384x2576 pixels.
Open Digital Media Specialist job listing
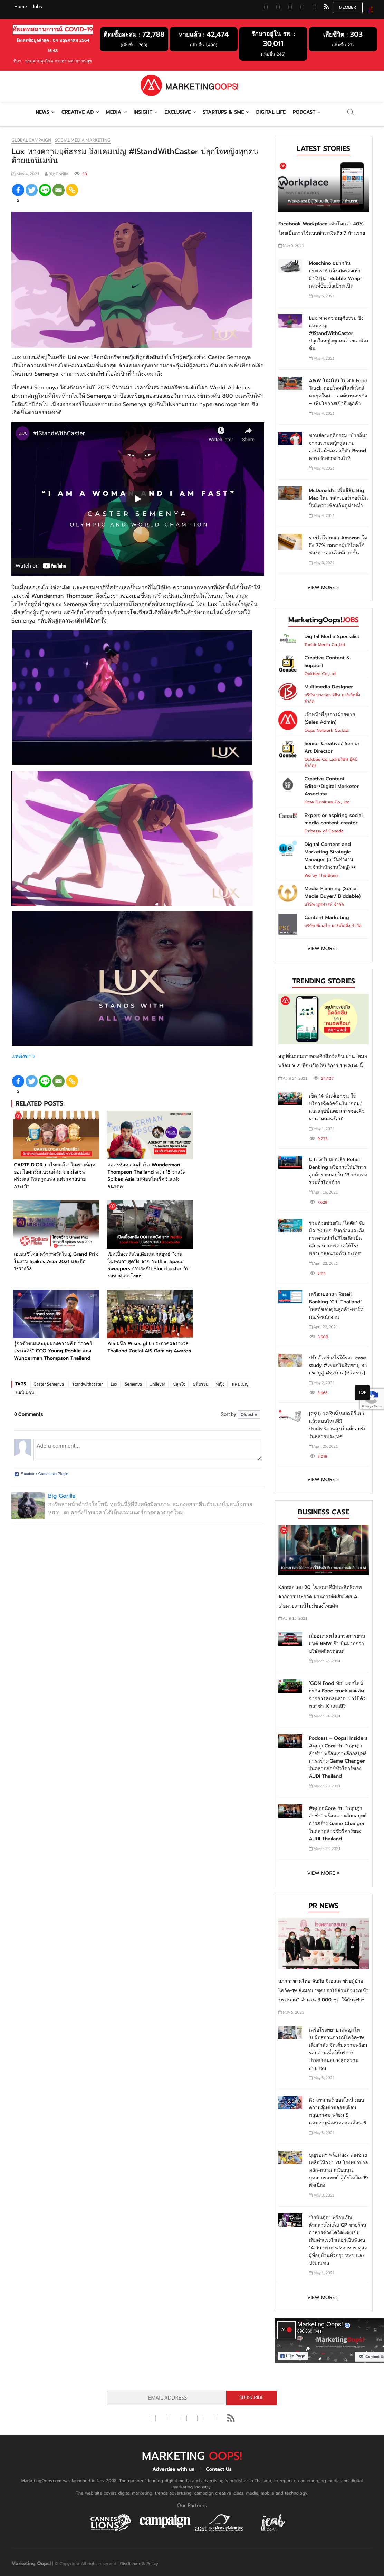coord(331,636)
